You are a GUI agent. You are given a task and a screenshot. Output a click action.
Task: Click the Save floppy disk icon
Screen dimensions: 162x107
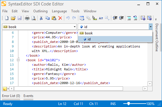(x=19, y=18)
